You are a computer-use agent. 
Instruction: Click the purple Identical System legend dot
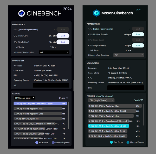(53, 143)
